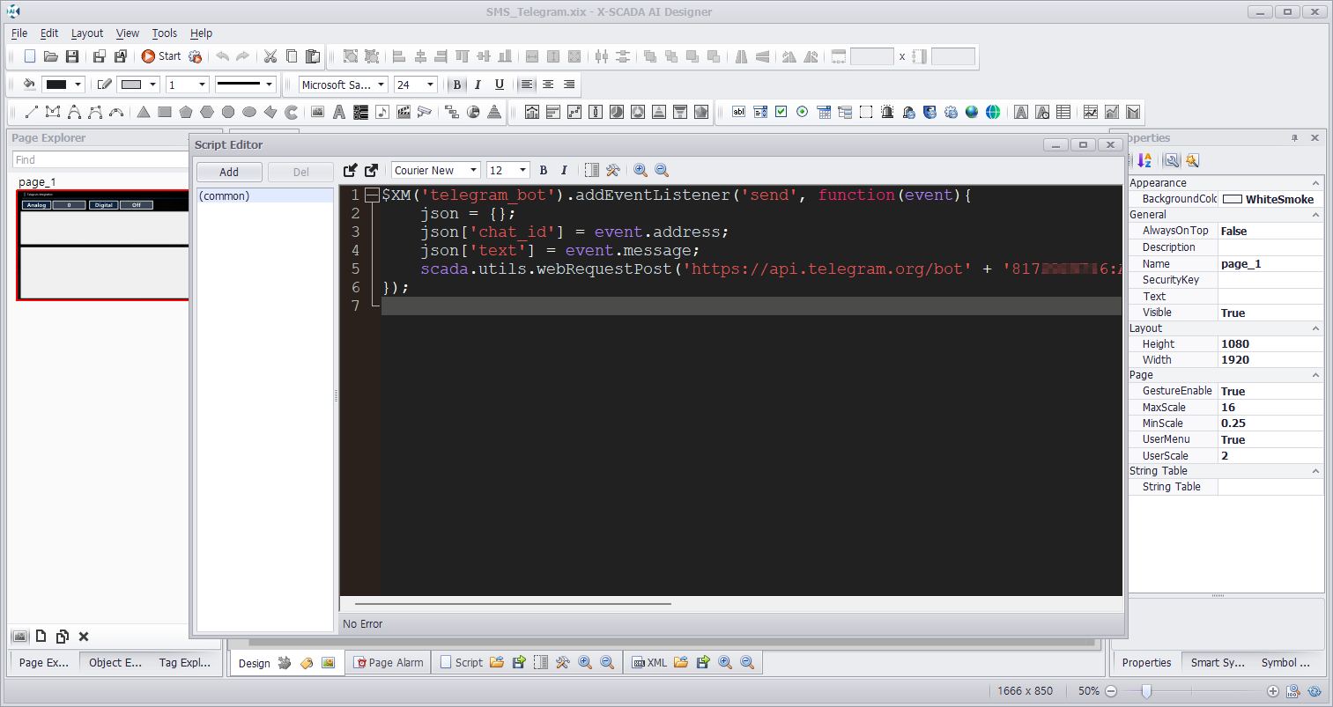Insert a checkbox control from toolbar
The image size is (1333, 707).
click(781, 112)
